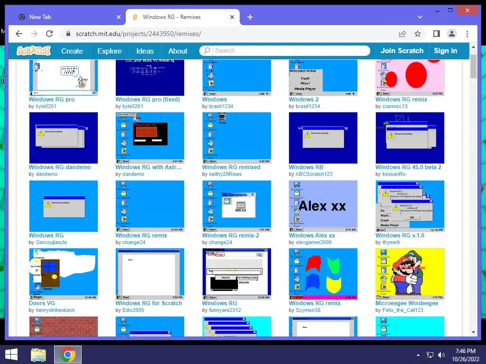Screen dimensions: 486x364
Task: Open About in Scratch navigation
Action: tap(178, 51)
